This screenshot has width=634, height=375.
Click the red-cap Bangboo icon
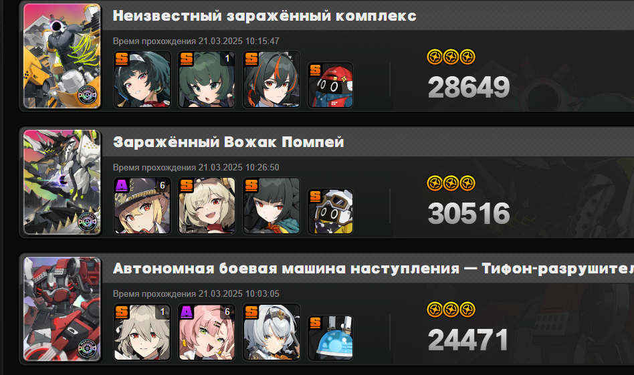point(330,85)
